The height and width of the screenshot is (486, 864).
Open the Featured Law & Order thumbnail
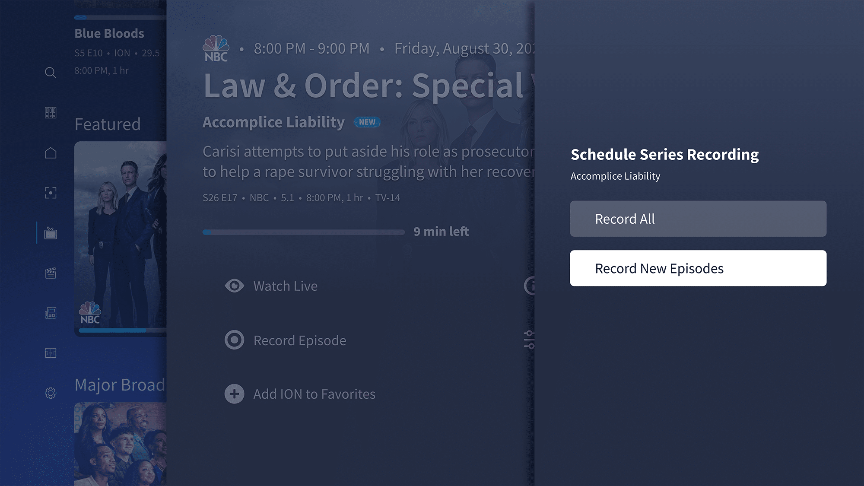pos(120,238)
